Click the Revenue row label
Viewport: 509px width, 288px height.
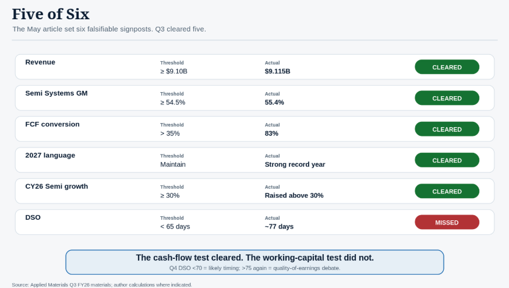pos(40,62)
